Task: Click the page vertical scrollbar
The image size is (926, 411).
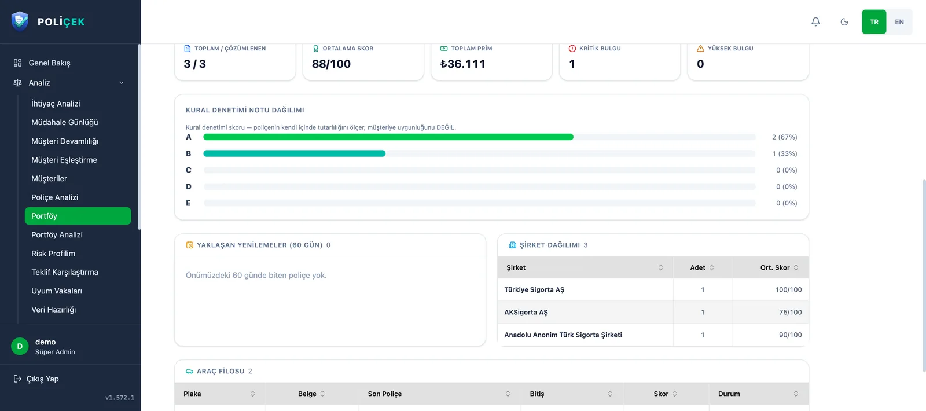Action: (x=924, y=275)
